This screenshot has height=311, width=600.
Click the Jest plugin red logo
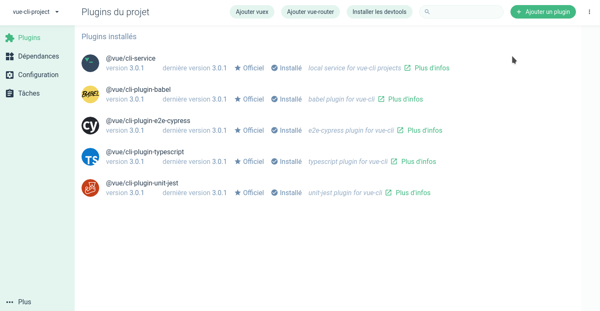point(90,188)
